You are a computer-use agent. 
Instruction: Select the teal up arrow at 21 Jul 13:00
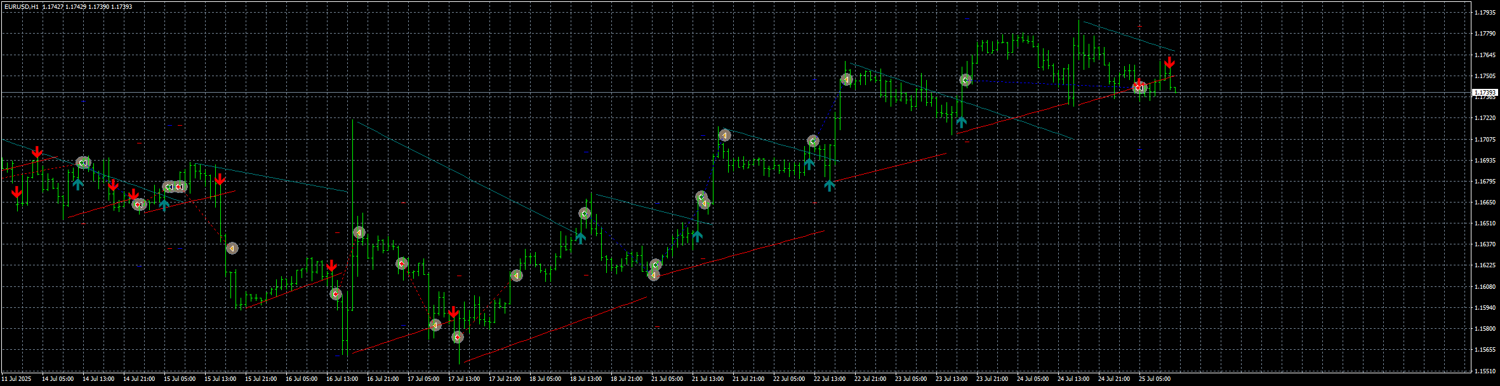click(698, 236)
